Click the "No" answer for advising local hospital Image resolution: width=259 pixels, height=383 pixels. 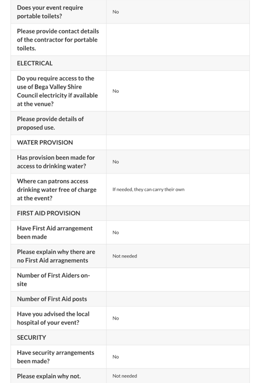[116, 318]
